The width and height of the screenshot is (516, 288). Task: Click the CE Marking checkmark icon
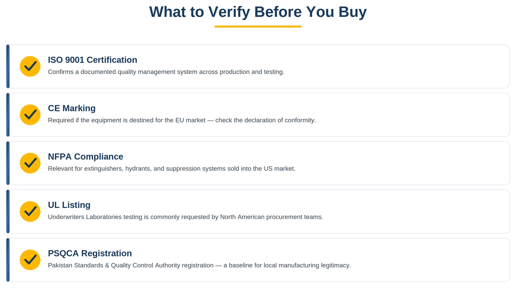30,115
